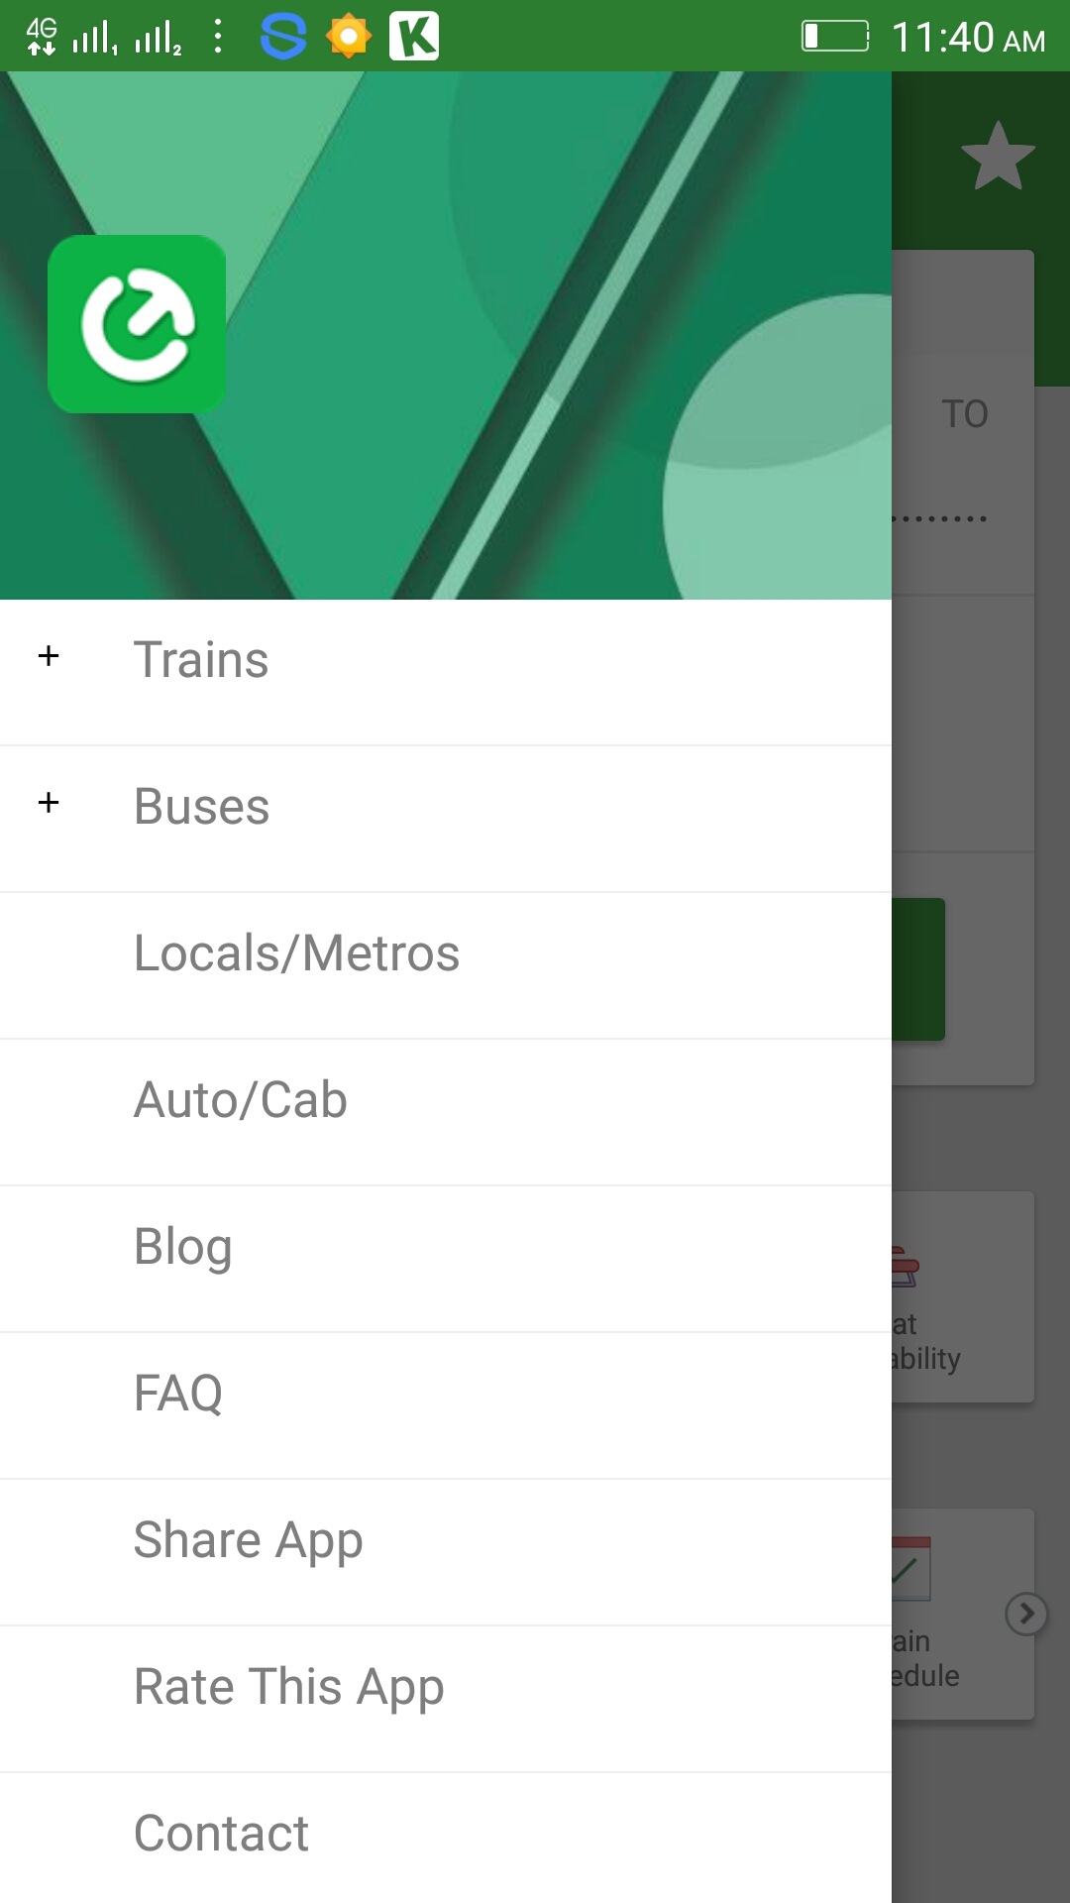Screen dimensions: 1070x1903
Task: Choose Share App
Action: (x=248, y=1540)
